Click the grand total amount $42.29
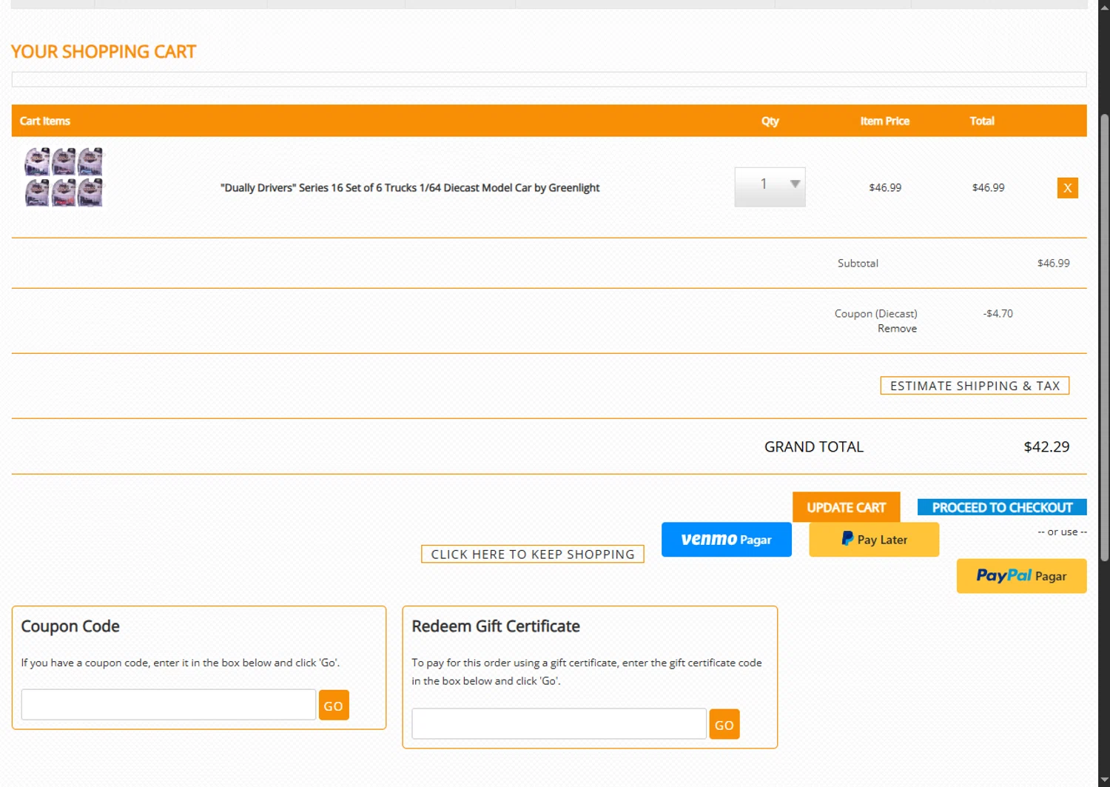 (1046, 447)
